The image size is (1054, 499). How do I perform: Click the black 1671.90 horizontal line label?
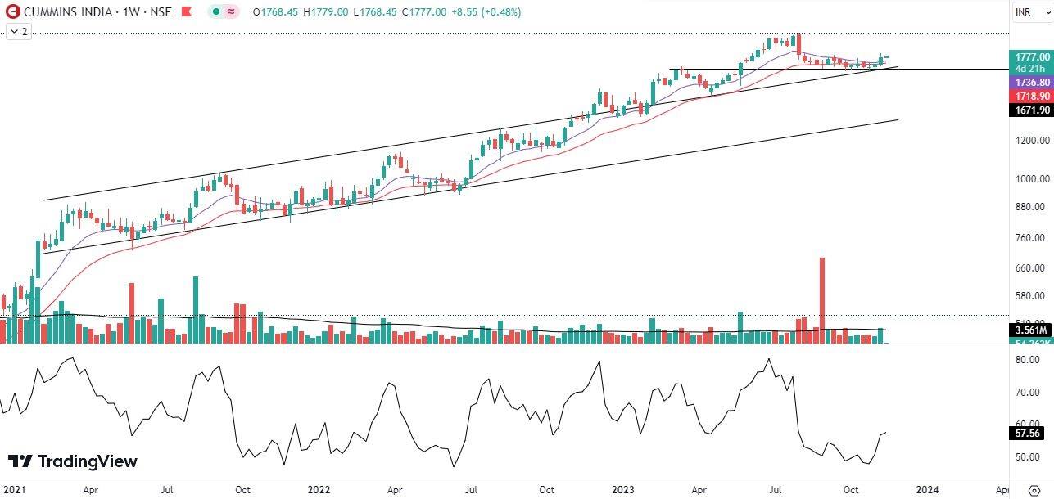[x=1032, y=110]
